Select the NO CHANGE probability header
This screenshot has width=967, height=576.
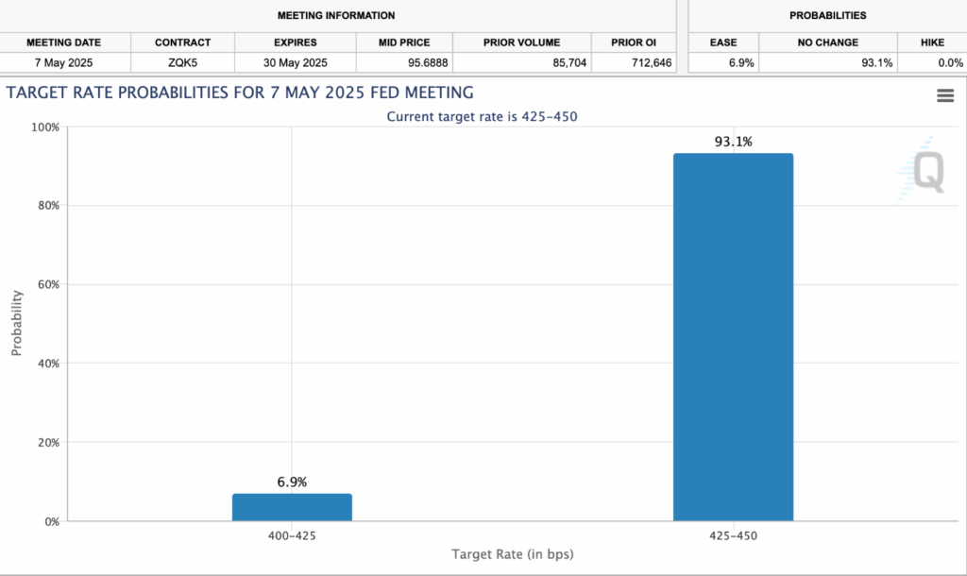click(x=829, y=42)
